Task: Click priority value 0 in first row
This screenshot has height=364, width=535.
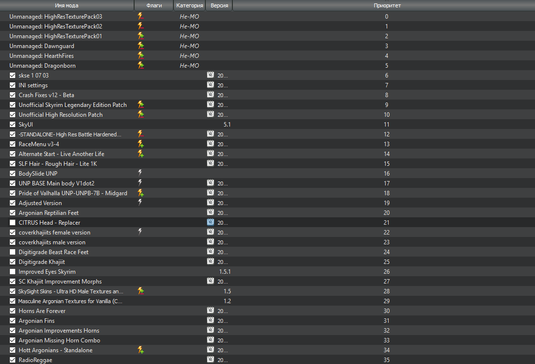Action: [386, 16]
